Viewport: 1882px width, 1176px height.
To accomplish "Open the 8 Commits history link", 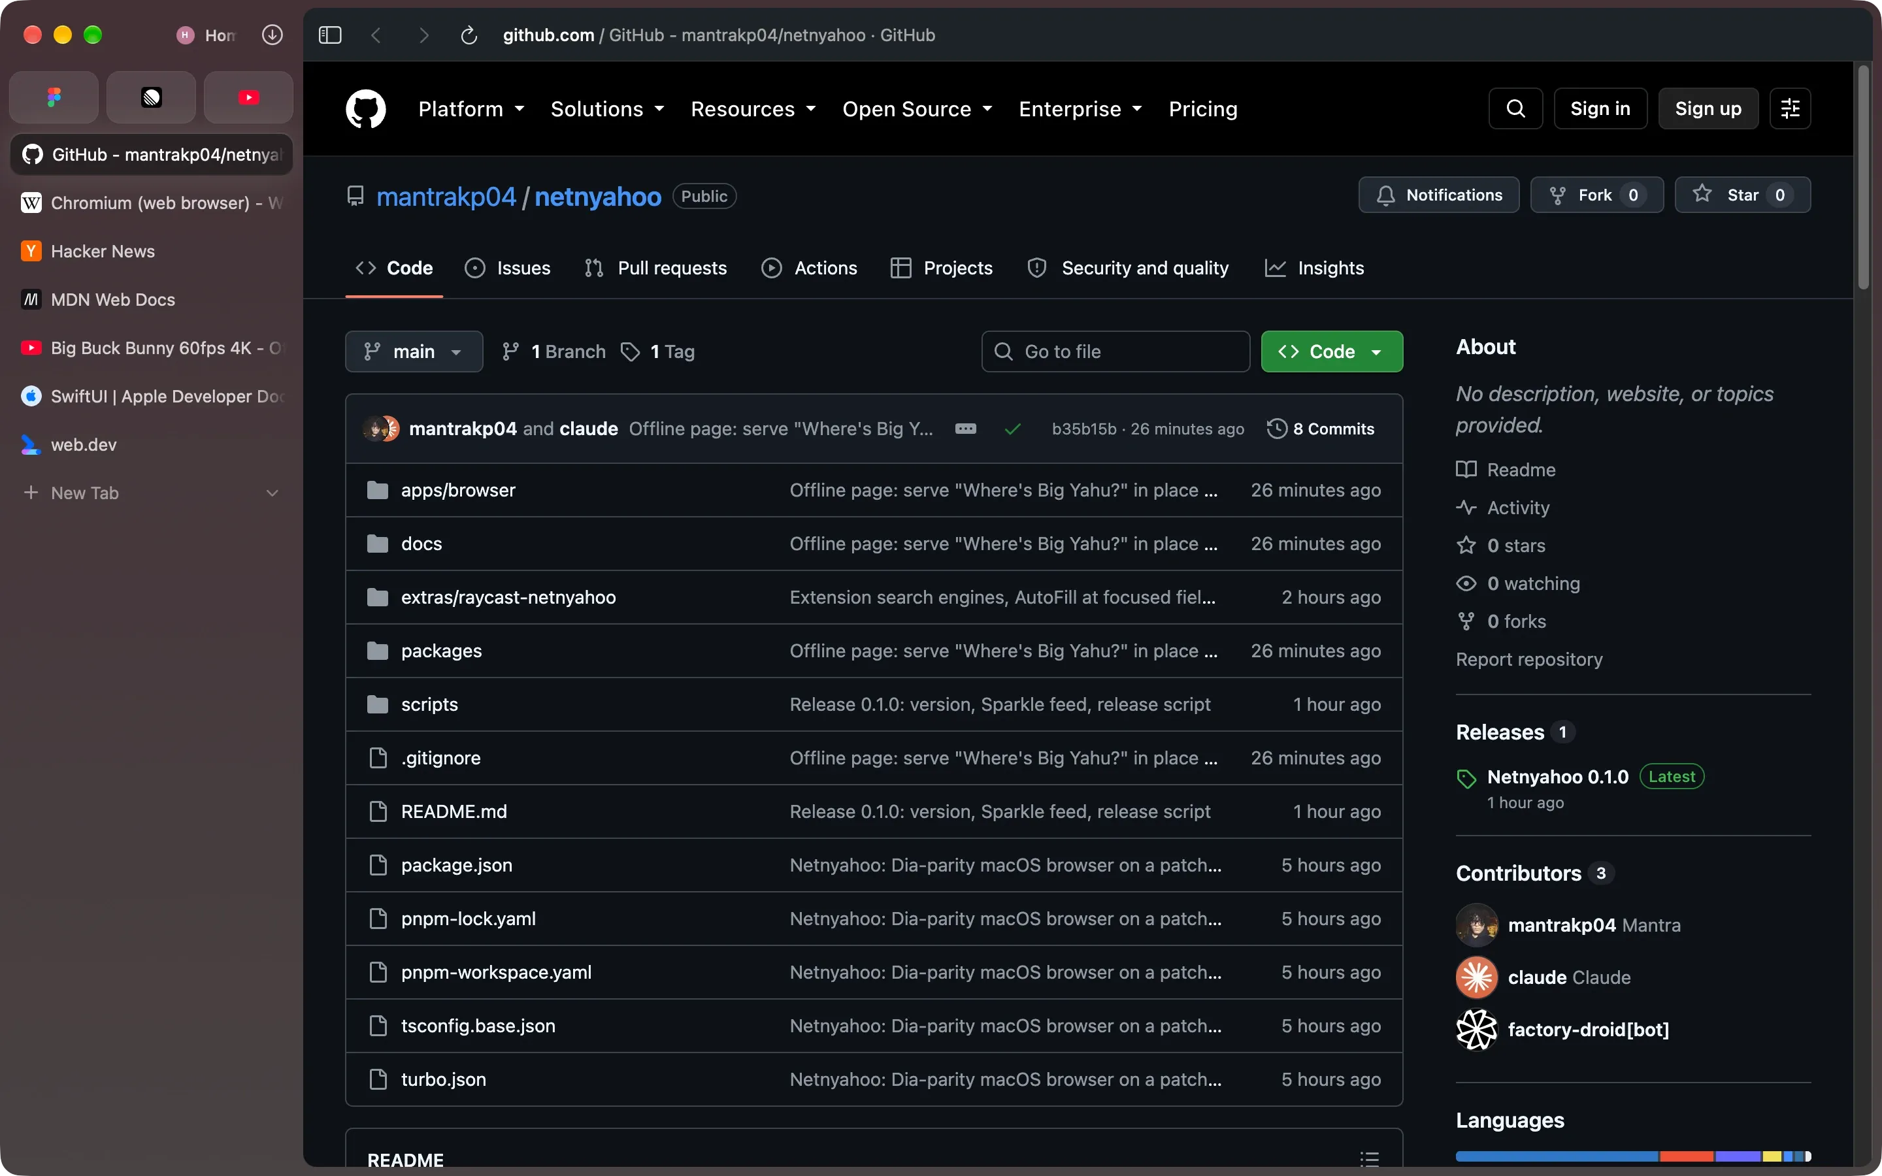I will tap(1321, 429).
